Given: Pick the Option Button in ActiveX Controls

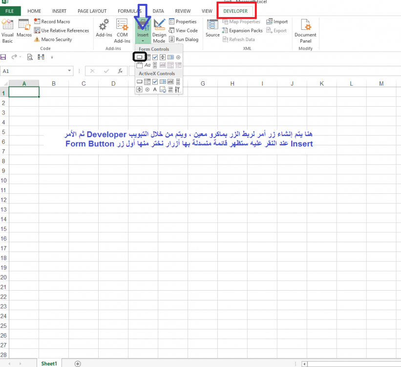Looking at the screenshot, I should (x=148, y=90).
